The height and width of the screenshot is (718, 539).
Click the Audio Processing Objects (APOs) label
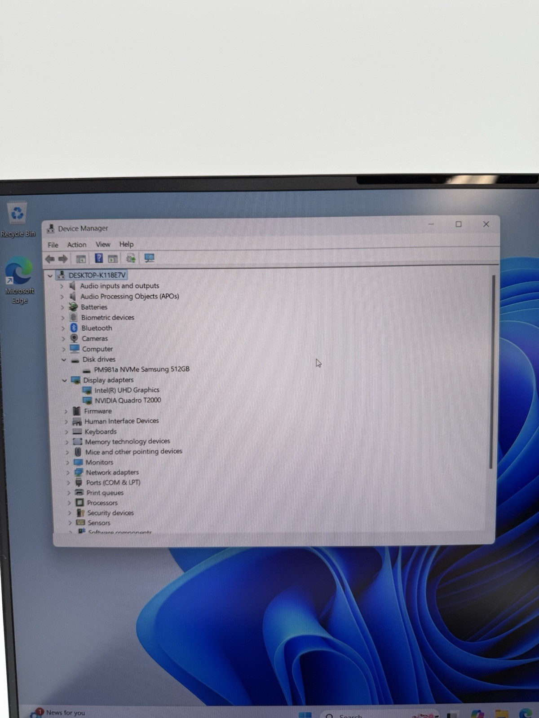(x=130, y=296)
